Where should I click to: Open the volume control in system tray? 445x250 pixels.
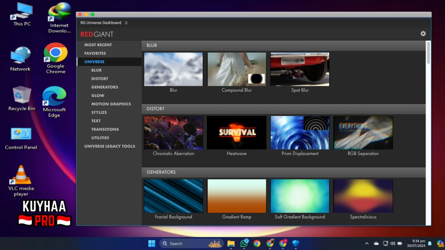pyautogui.click(x=393, y=243)
